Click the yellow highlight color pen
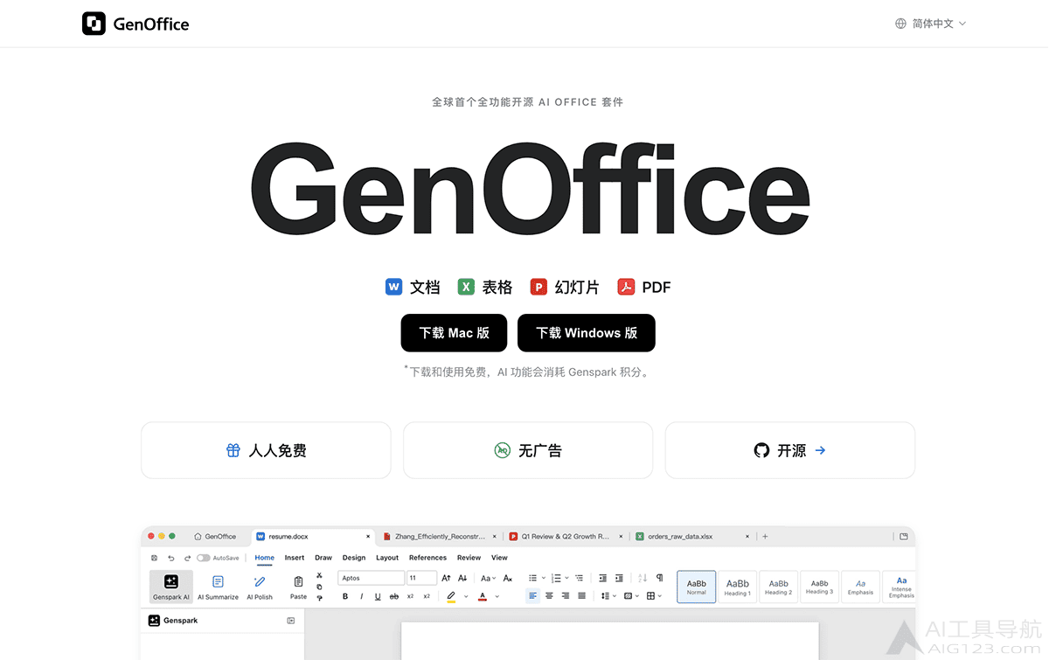Screen dimensions: 1049x660 point(451,596)
